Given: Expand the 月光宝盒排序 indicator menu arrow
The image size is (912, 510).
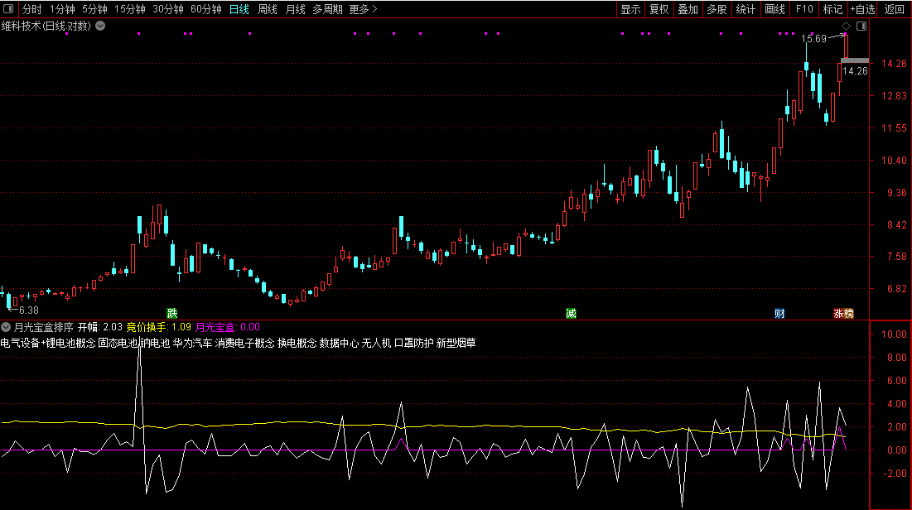Looking at the screenshot, I should click(x=6, y=327).
